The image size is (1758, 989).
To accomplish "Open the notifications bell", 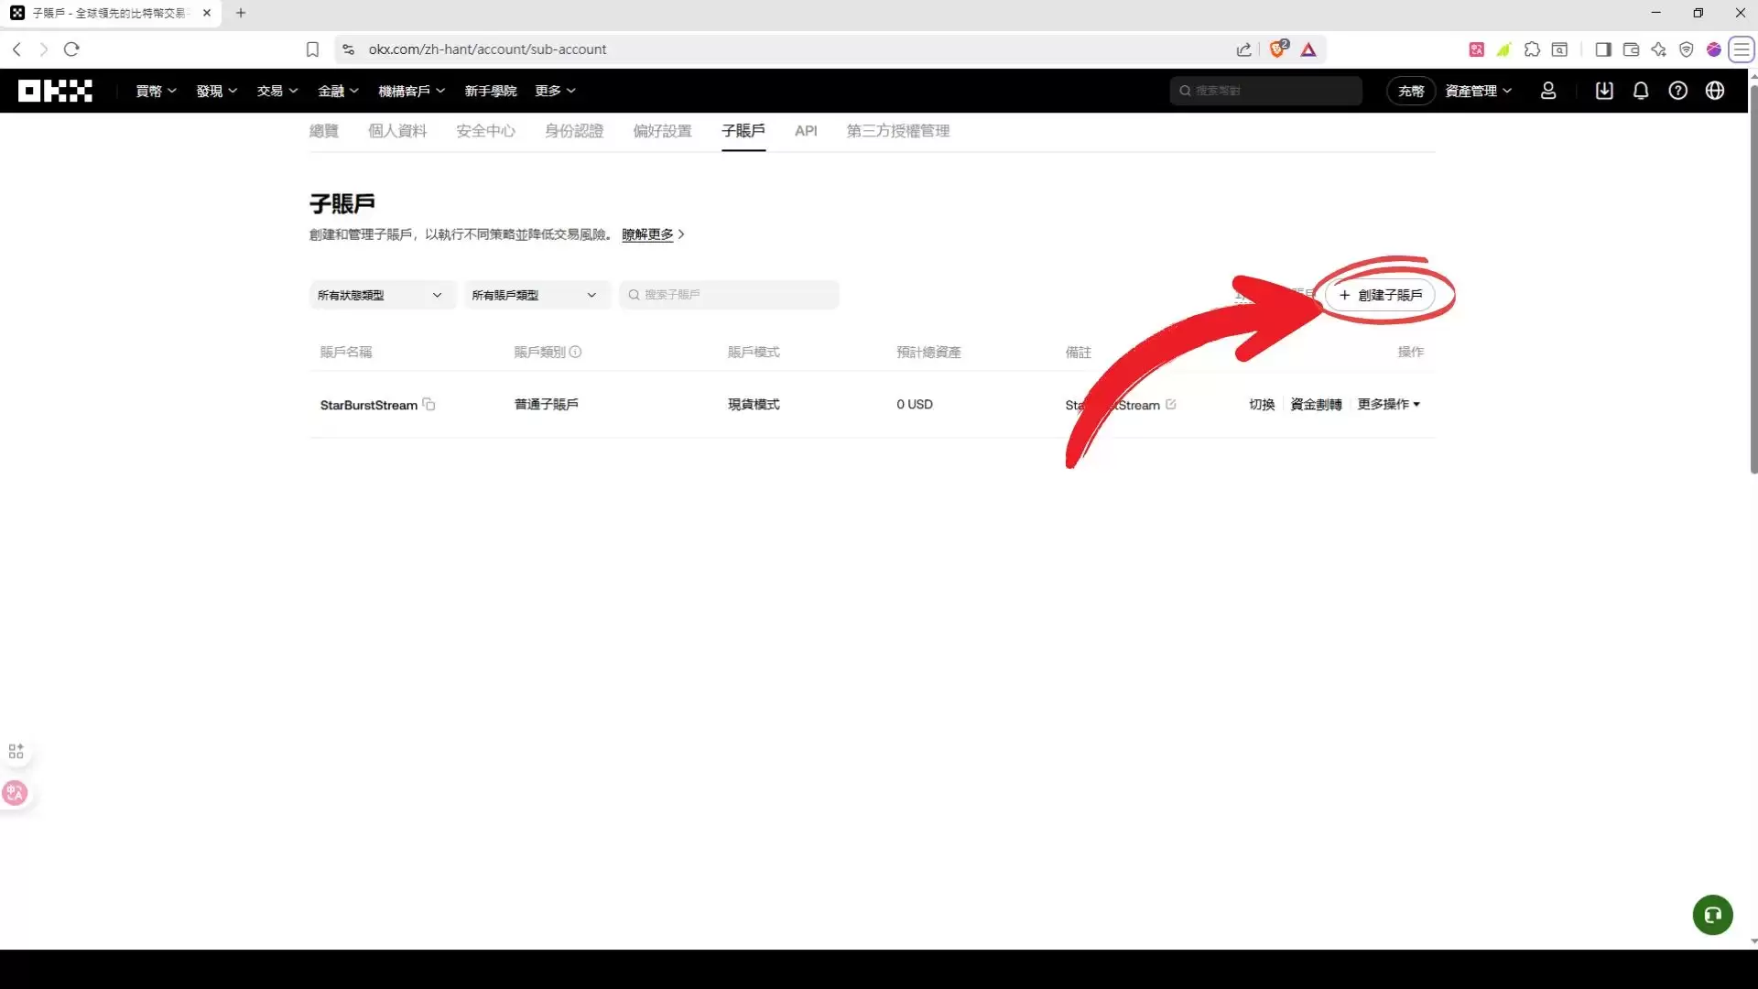I will coord(1641,91).
